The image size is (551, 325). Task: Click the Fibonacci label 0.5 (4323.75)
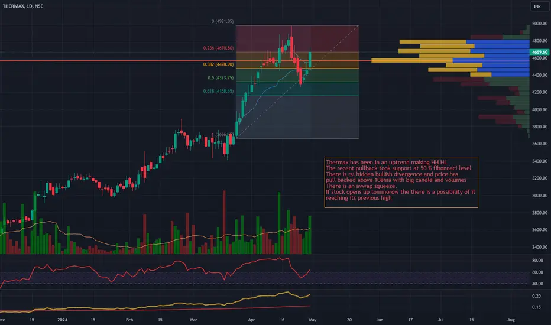point(221,77)
